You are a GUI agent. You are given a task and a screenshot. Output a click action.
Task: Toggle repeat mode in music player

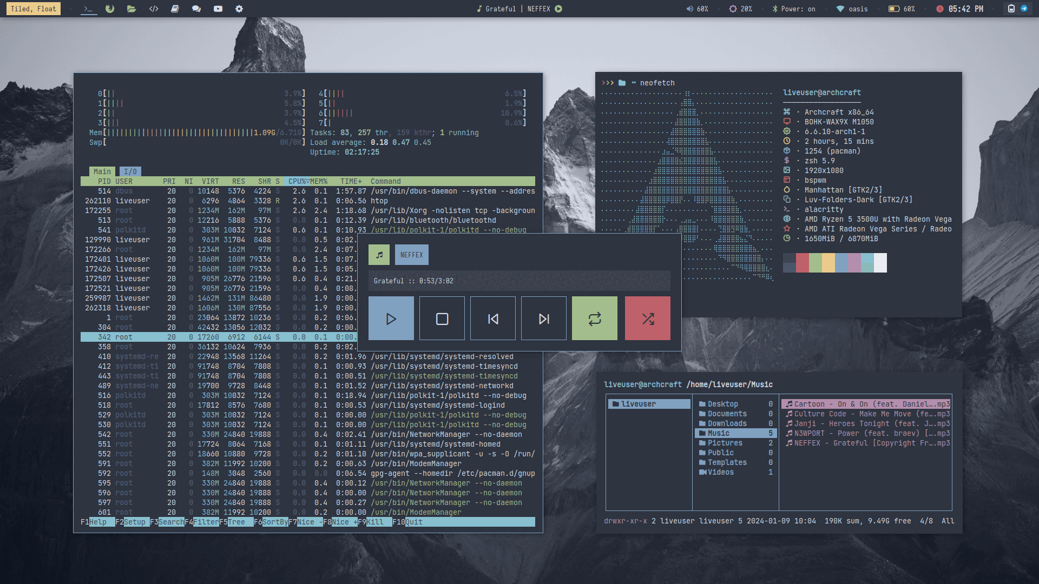pos(594,318)
